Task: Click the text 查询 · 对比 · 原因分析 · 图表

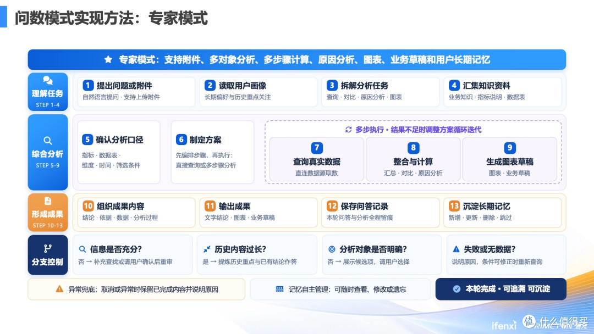Action: [364, 97]
